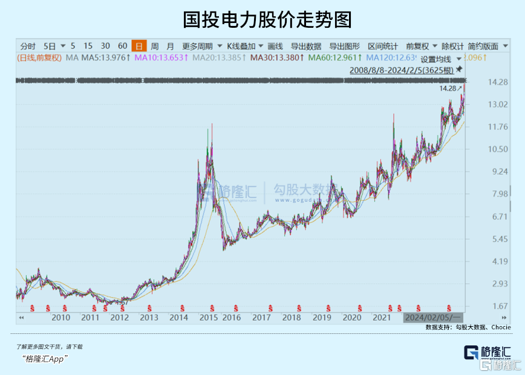Click the double-arrow scroll right icon
This screenshot has height=375, width=525.
(504, 318)
